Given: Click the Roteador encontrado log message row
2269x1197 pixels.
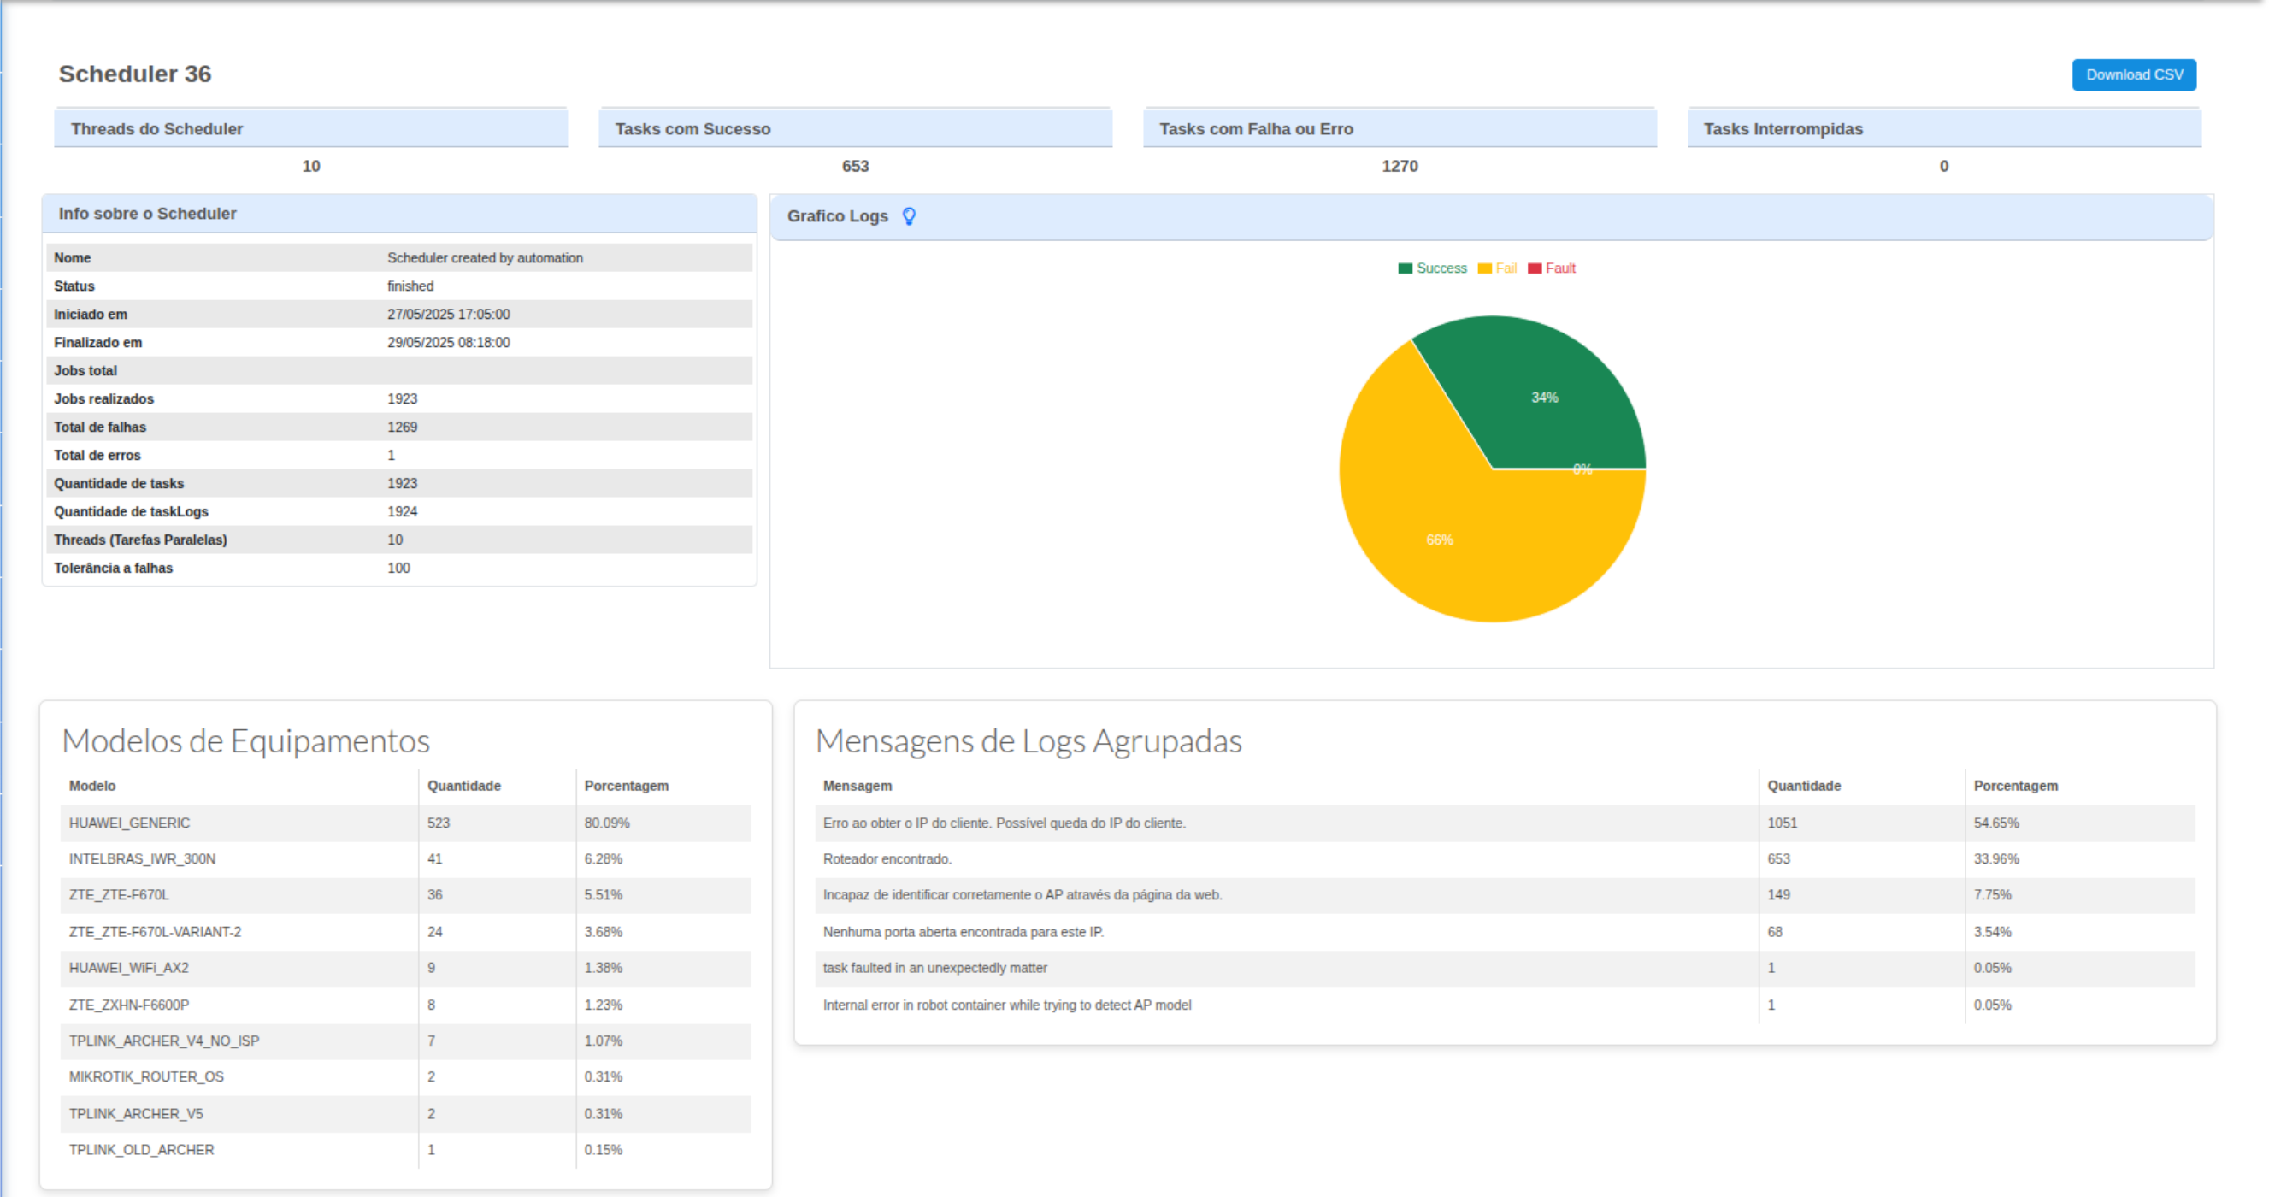Looking at the screenshot, I should [x=887, y=858].
